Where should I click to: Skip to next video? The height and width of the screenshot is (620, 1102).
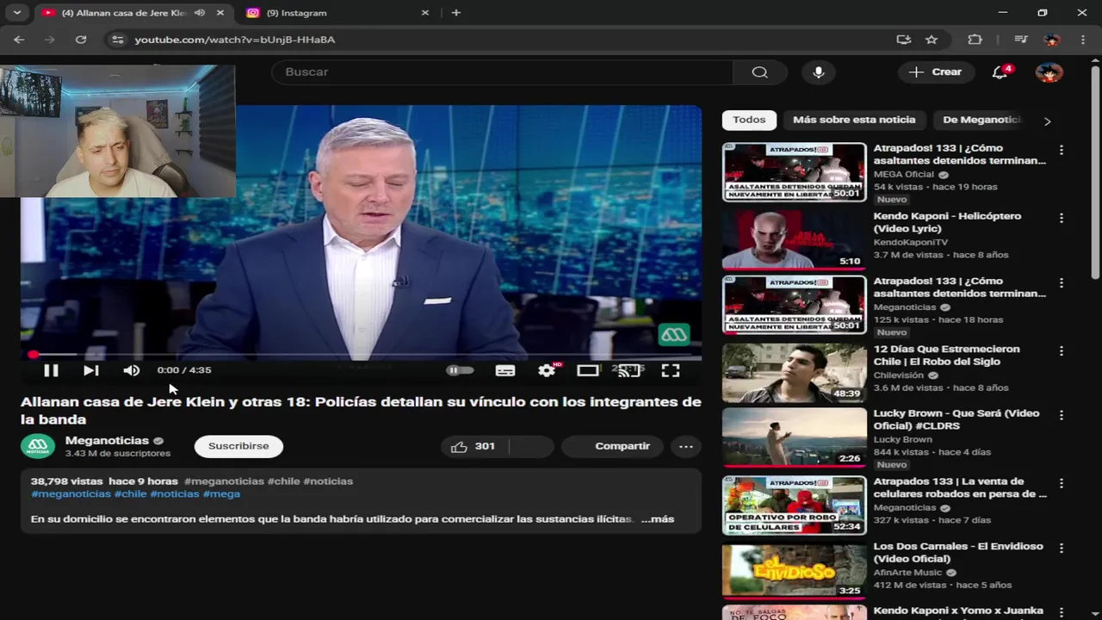[x=90, y=370]
